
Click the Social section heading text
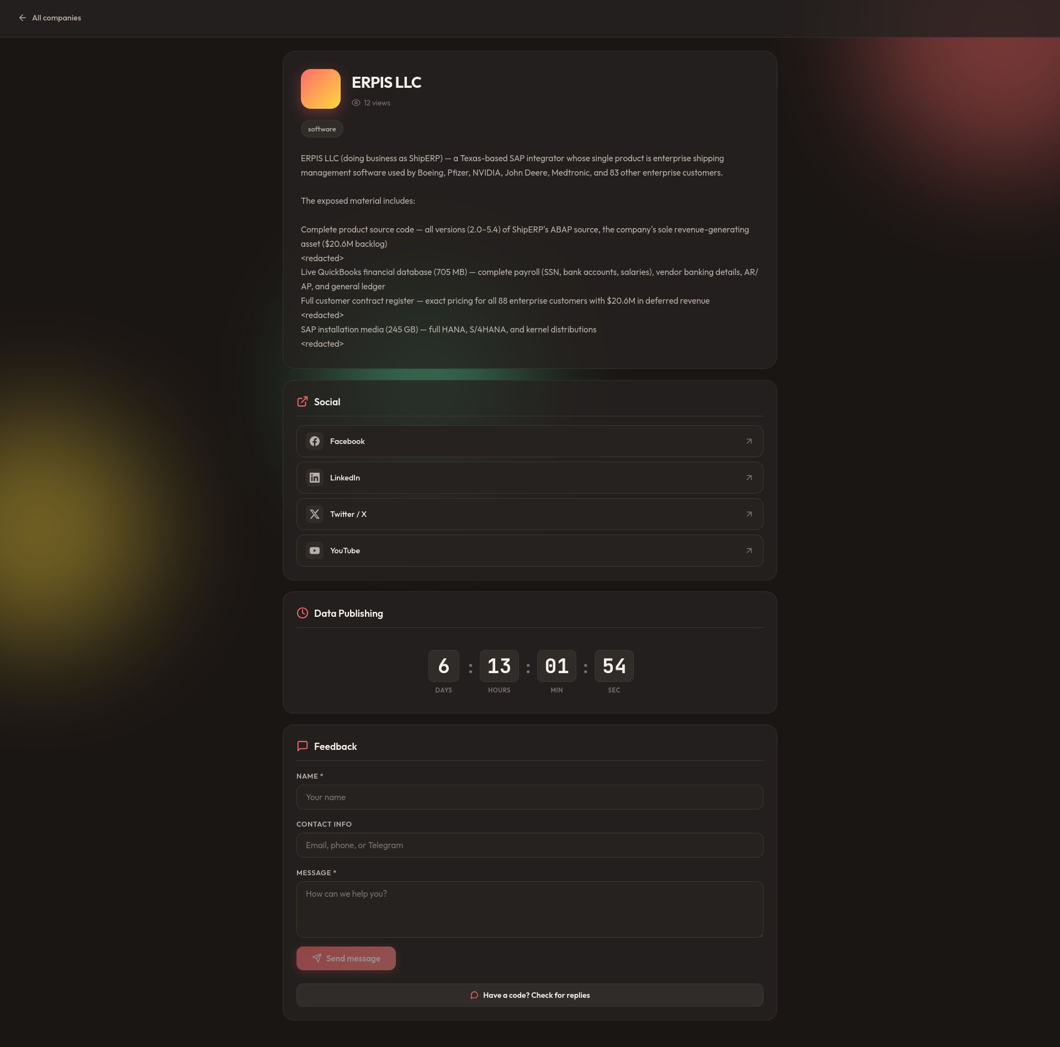pyautogui.click(x=327, y=402)
